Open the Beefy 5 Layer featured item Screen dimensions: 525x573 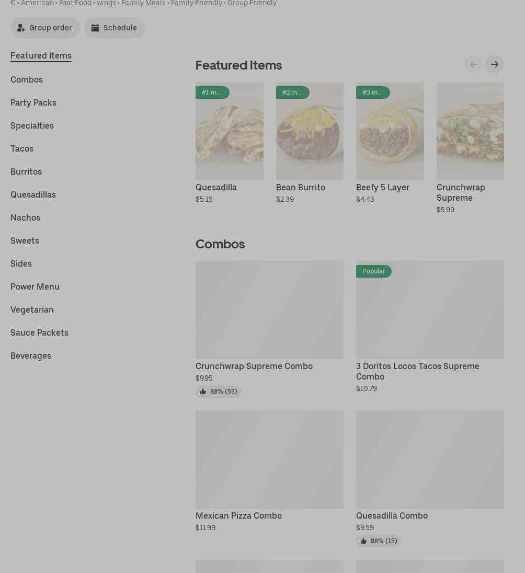[x=390, y=131]
